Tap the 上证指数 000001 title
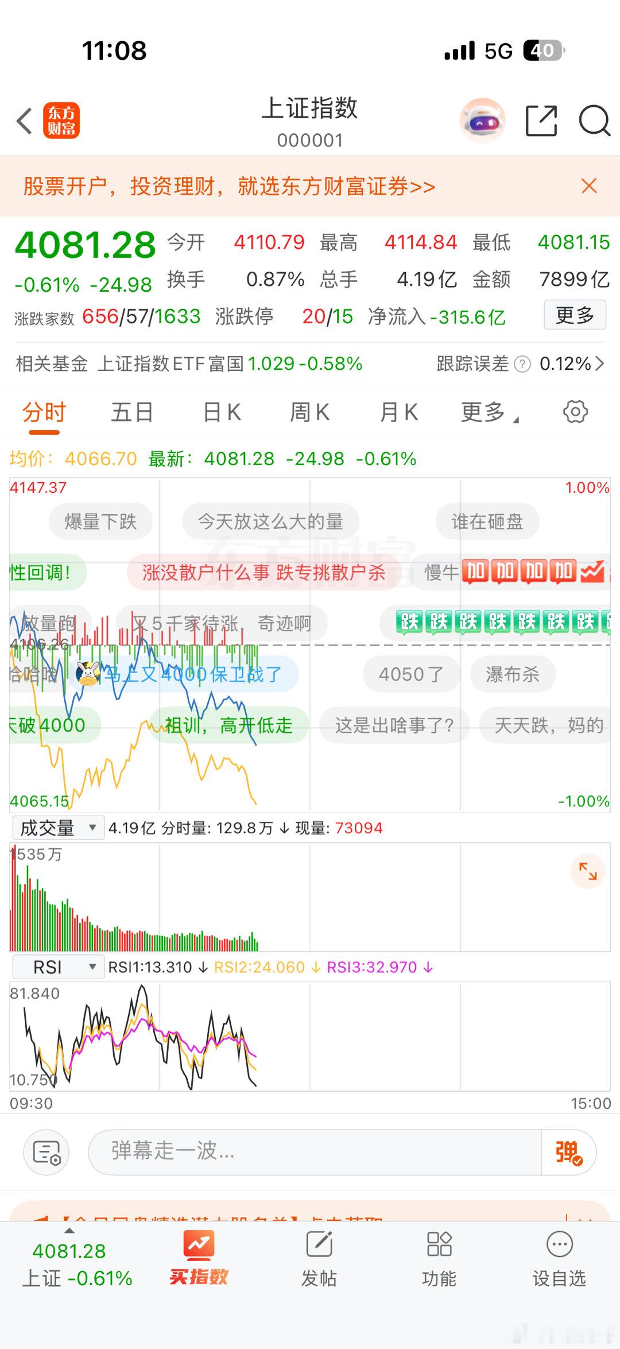This screenshot has height=1349, width=620. 310,122
